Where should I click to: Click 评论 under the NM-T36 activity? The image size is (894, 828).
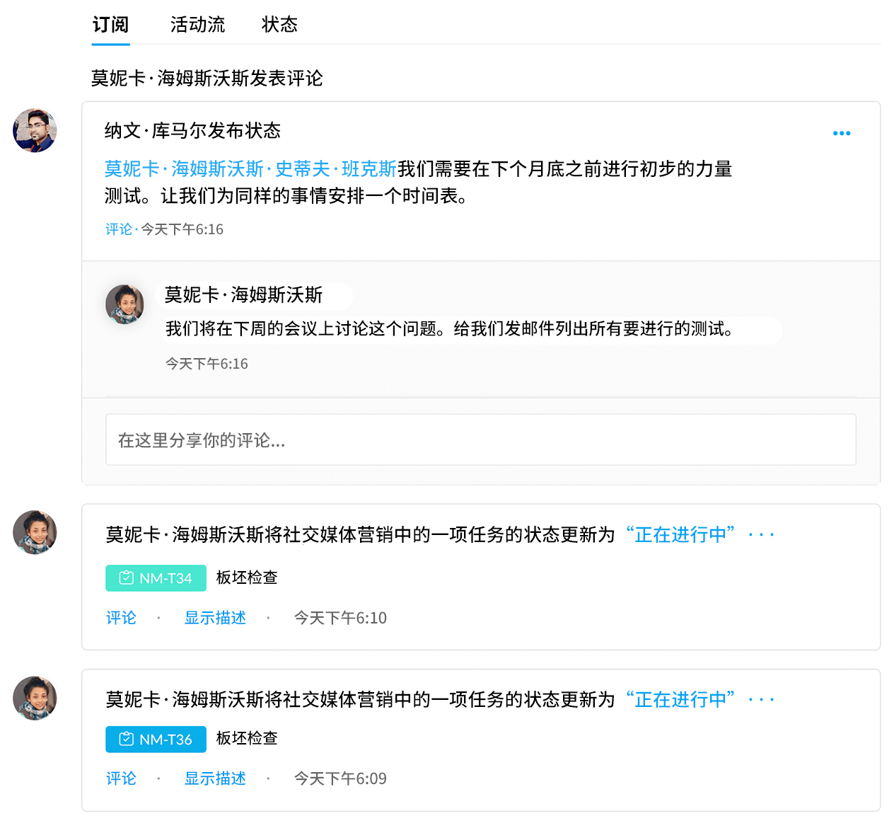coord(121,778)
